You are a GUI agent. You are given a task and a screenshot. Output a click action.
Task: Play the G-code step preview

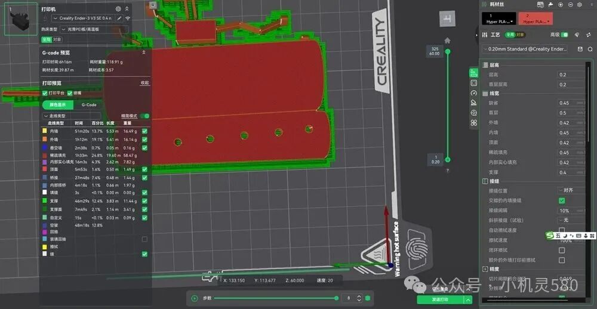[195, 298]
